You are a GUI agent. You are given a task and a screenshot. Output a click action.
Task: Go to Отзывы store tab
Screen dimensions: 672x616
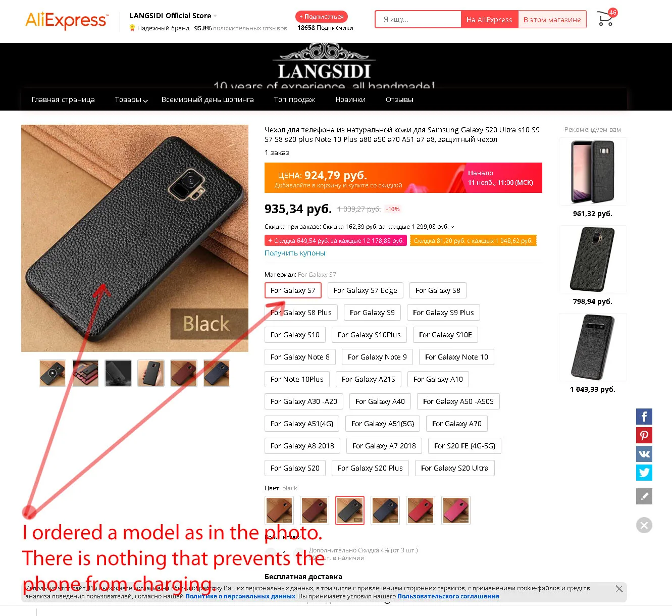[399, 99]
